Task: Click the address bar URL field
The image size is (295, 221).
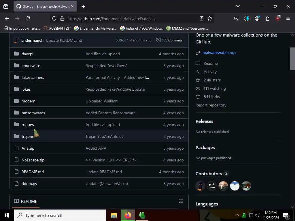Action: [132, 19]
